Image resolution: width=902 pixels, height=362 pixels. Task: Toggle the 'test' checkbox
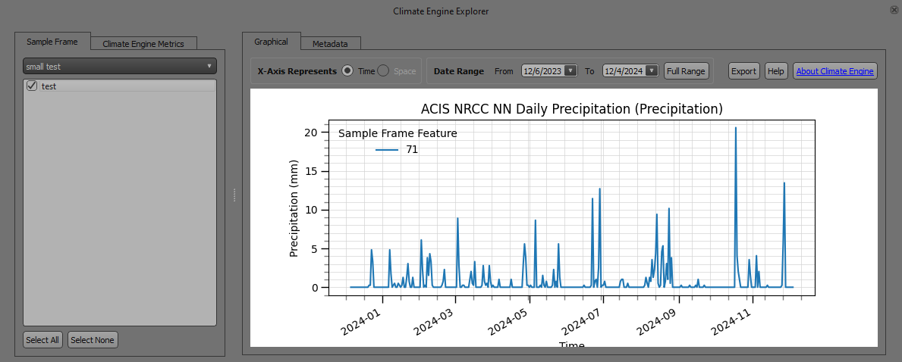32,86
